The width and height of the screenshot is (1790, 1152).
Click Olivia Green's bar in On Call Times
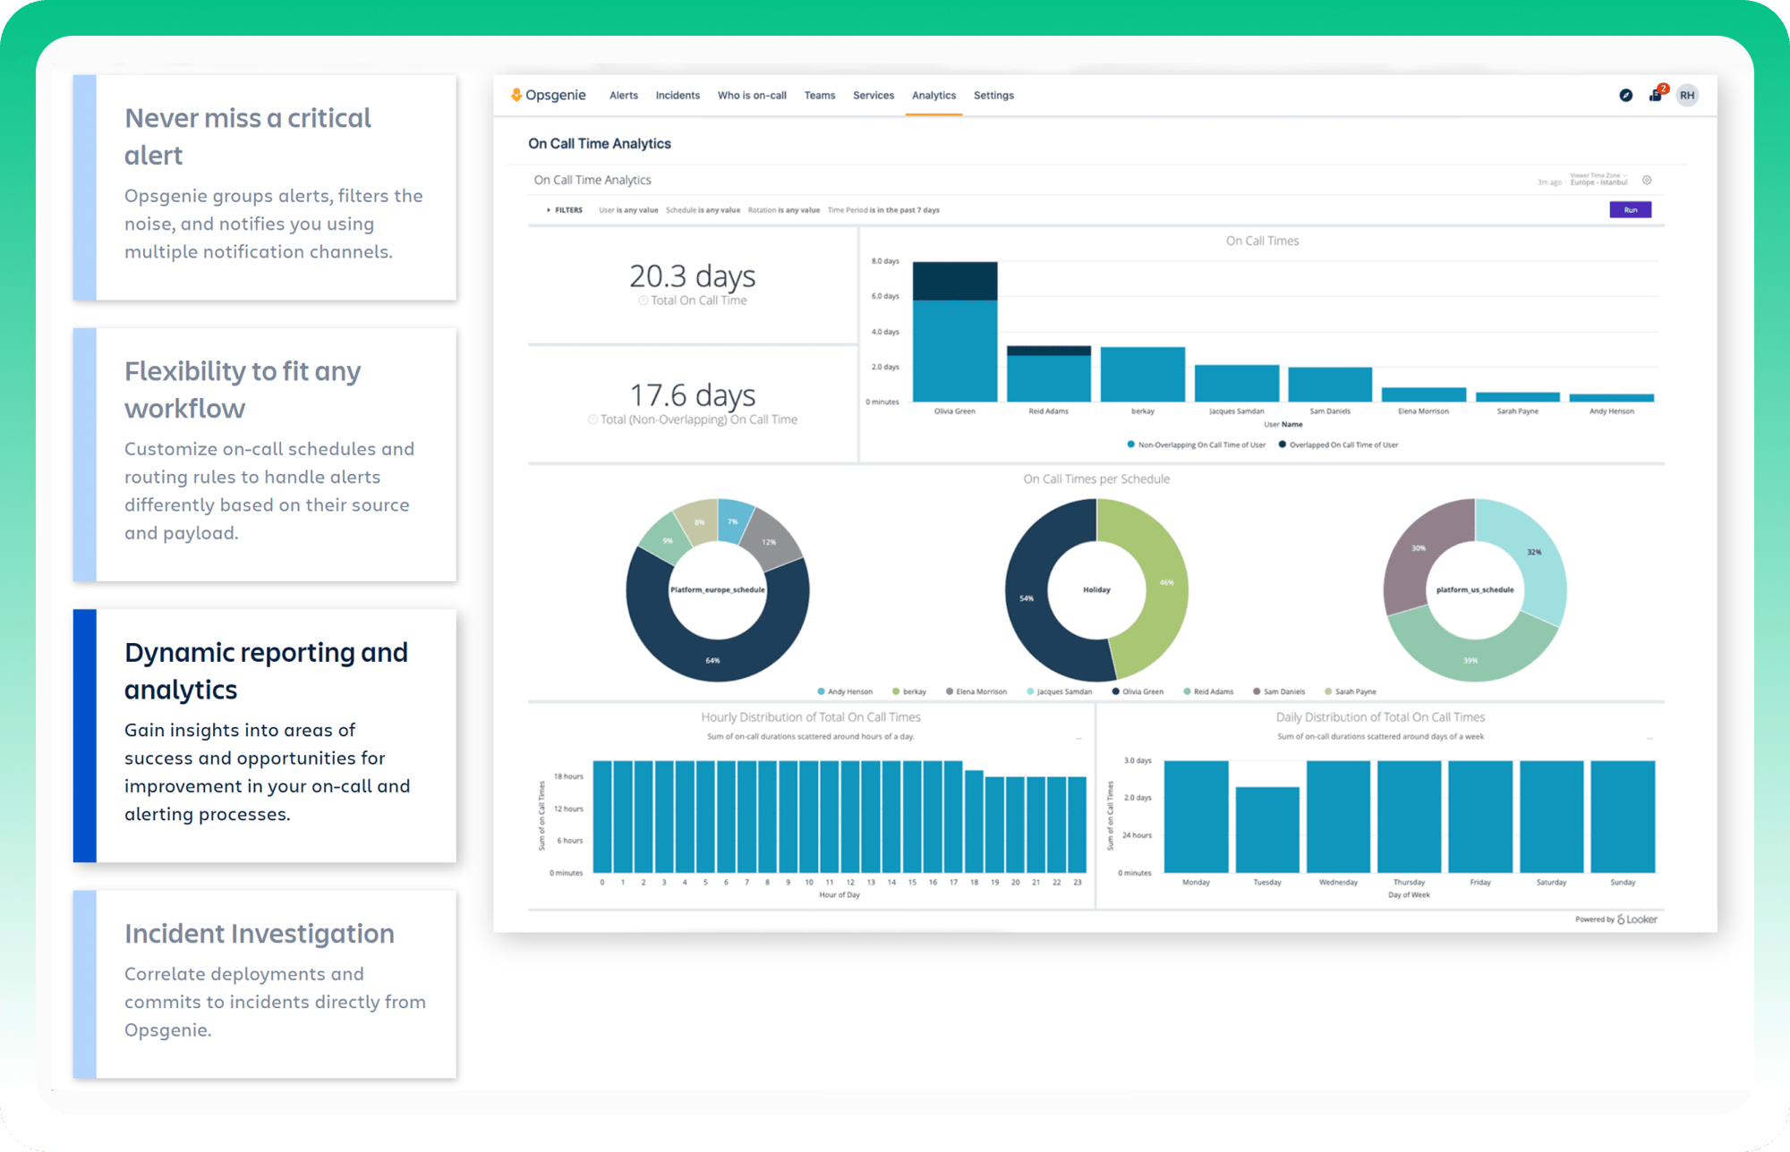pyautogui.click(x=955, y=332)
